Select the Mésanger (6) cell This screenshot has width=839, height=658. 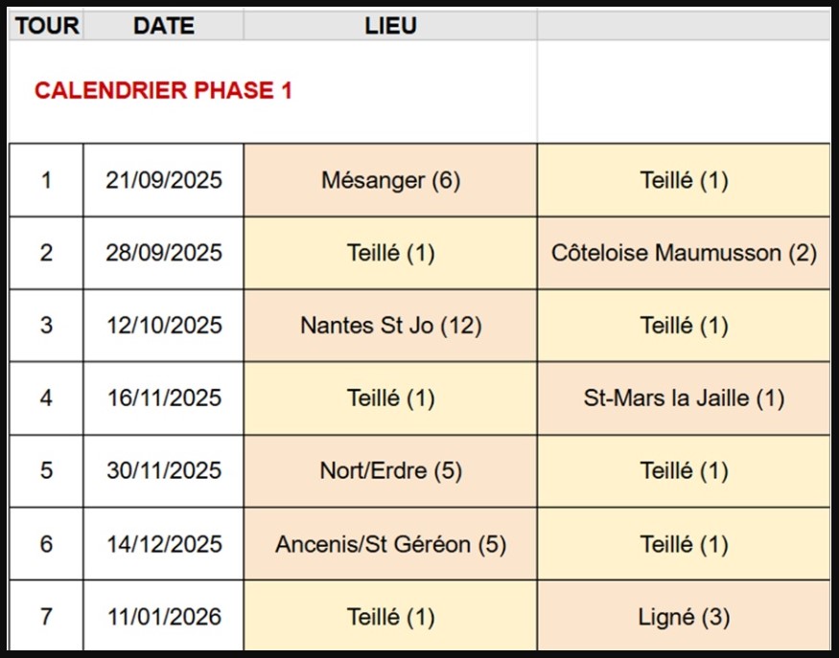pyautogui.click(x=390, y=180)
